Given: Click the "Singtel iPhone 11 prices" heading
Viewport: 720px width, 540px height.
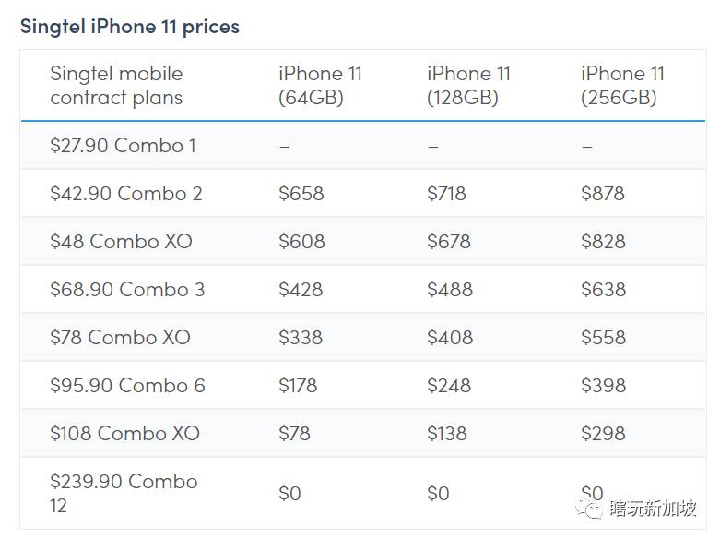Looking at the screenshot, I should [130, 26].
